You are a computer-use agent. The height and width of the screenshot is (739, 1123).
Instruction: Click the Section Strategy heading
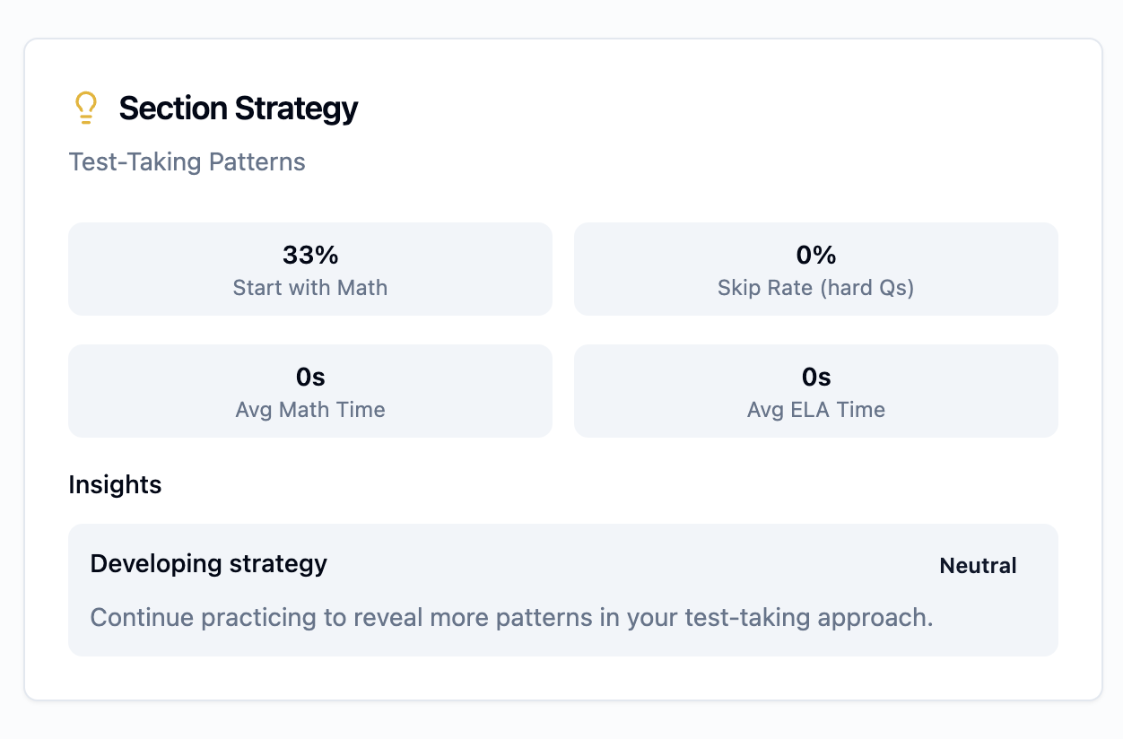coord(238,109)
